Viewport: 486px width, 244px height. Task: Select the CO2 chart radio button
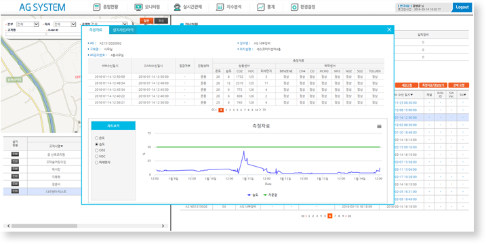96,150
